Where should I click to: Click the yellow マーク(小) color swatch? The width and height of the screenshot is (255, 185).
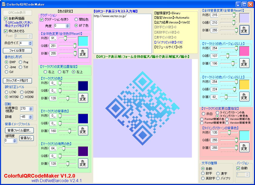pyautogui.click(x=244, y=85)
